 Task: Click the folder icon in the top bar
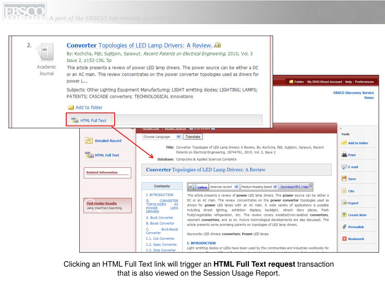point(291,82)
